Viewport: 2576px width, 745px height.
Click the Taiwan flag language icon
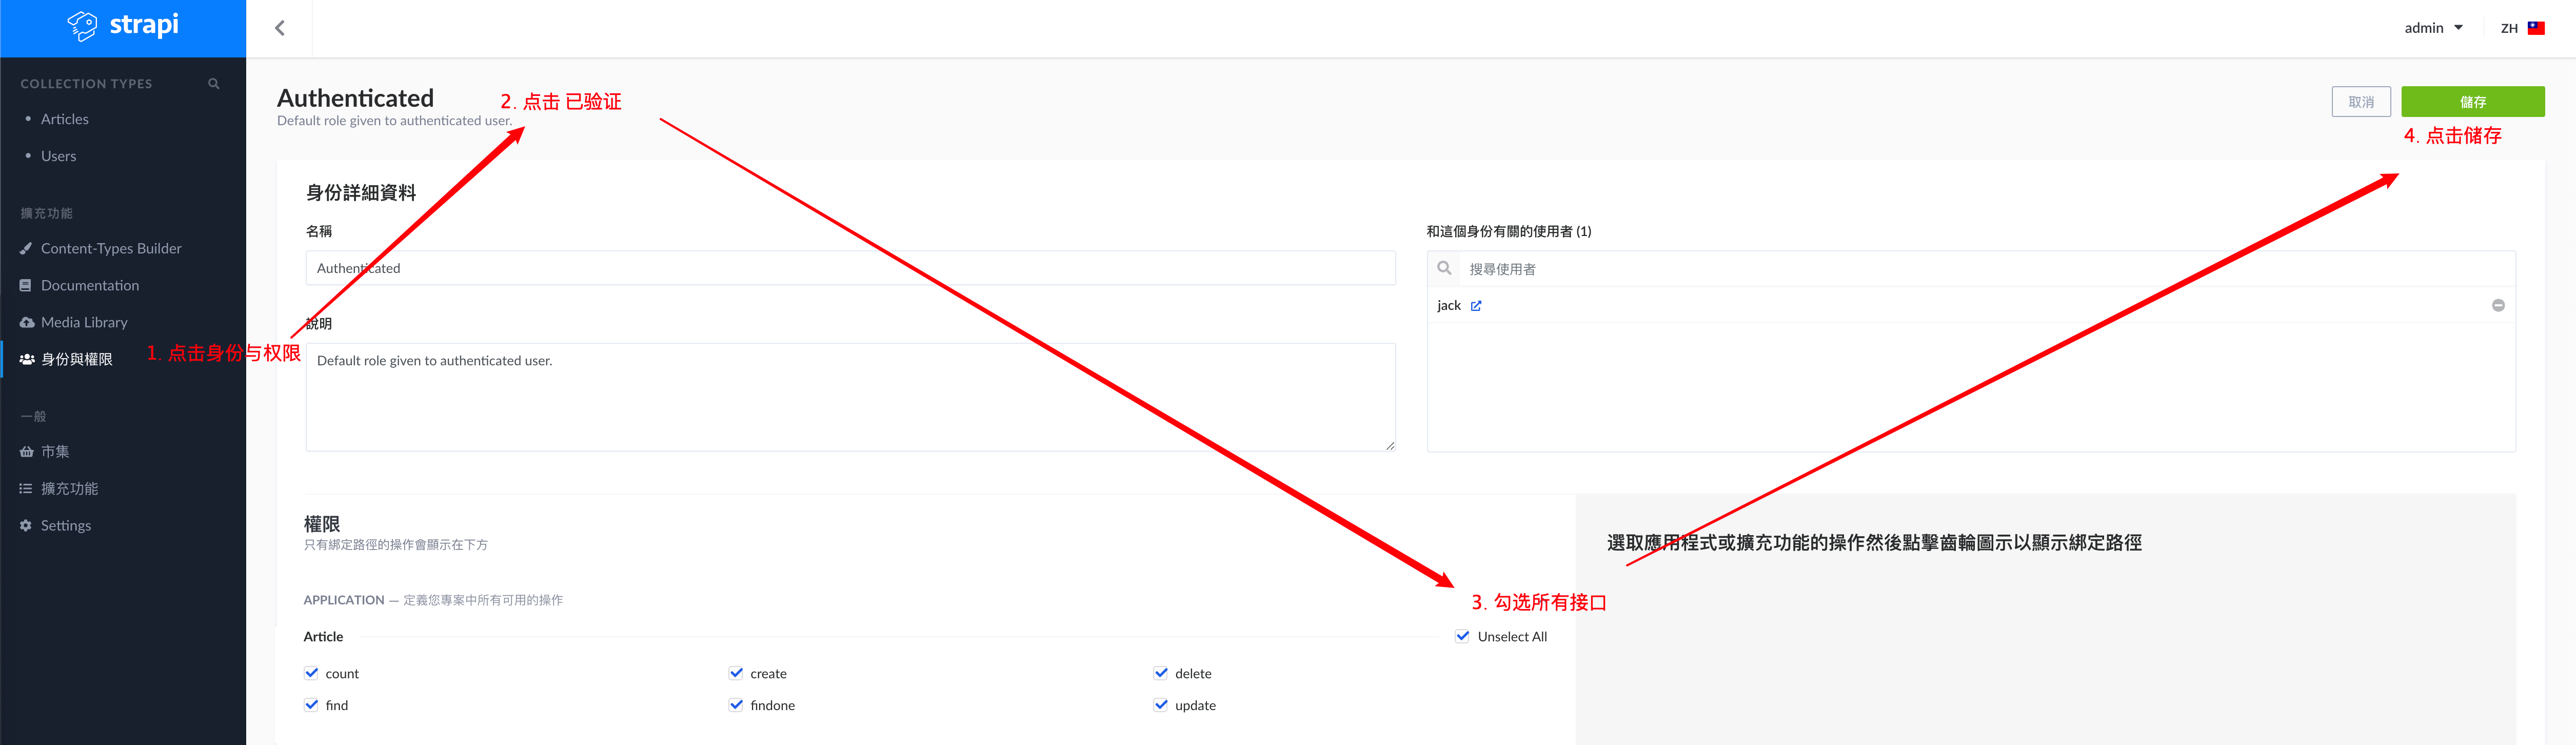[x=2536, y=28]
